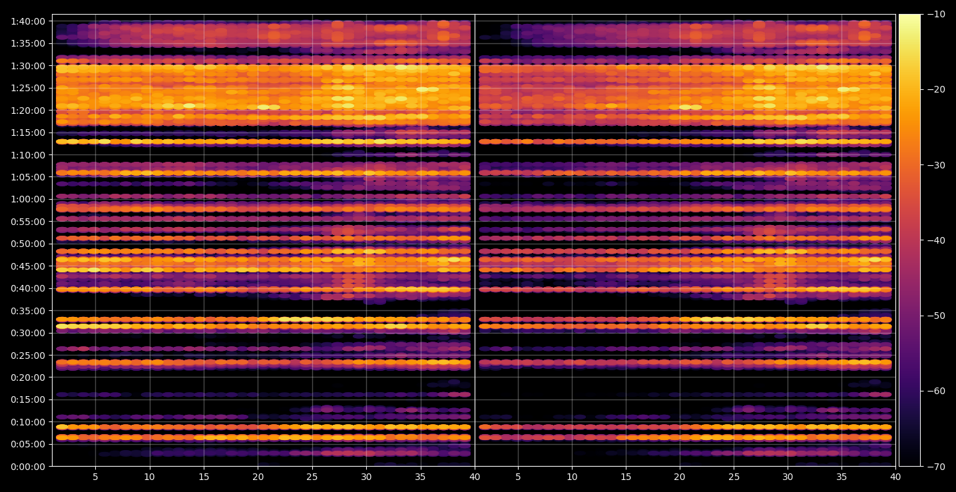Click x-axis label 5 of right panel
956x492 pixels.
[518, 477]
